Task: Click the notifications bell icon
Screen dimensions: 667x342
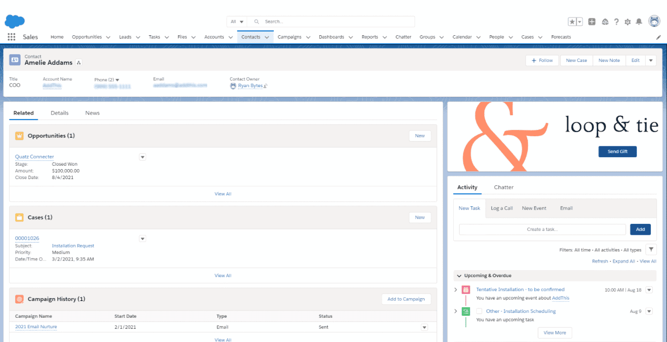Action: pyautogui.click(x=639, y=21)
